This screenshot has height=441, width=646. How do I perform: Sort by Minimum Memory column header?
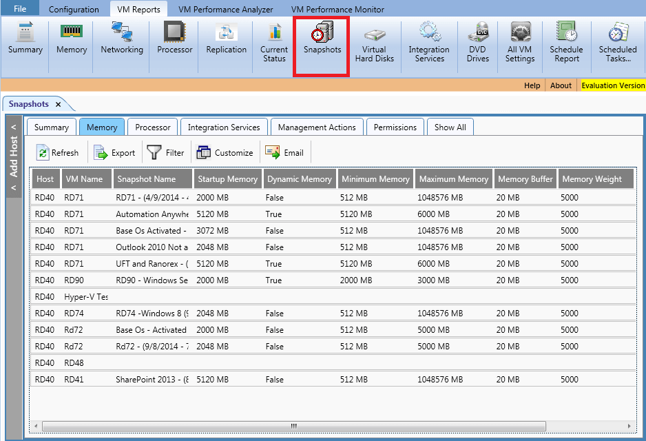pos(375,179)
